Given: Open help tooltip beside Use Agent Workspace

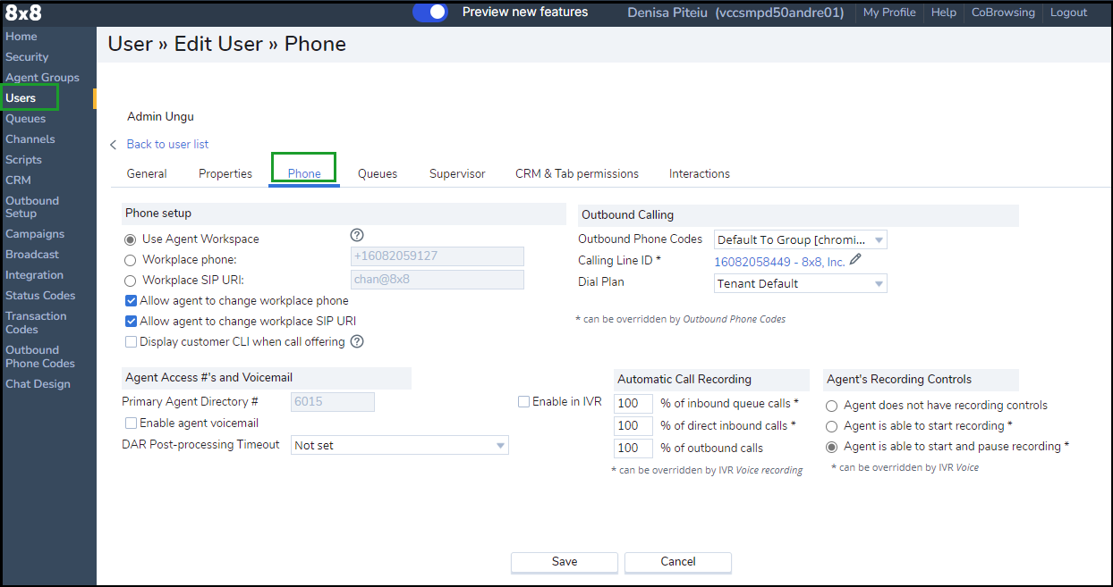Looking at the screenshot, I should point(357,235).
